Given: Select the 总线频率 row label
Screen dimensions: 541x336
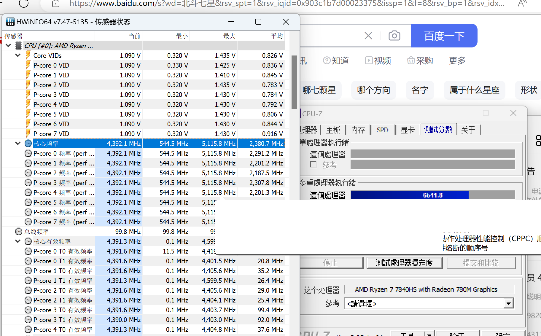Looking at the screenshot, I should tap(36, 232).
